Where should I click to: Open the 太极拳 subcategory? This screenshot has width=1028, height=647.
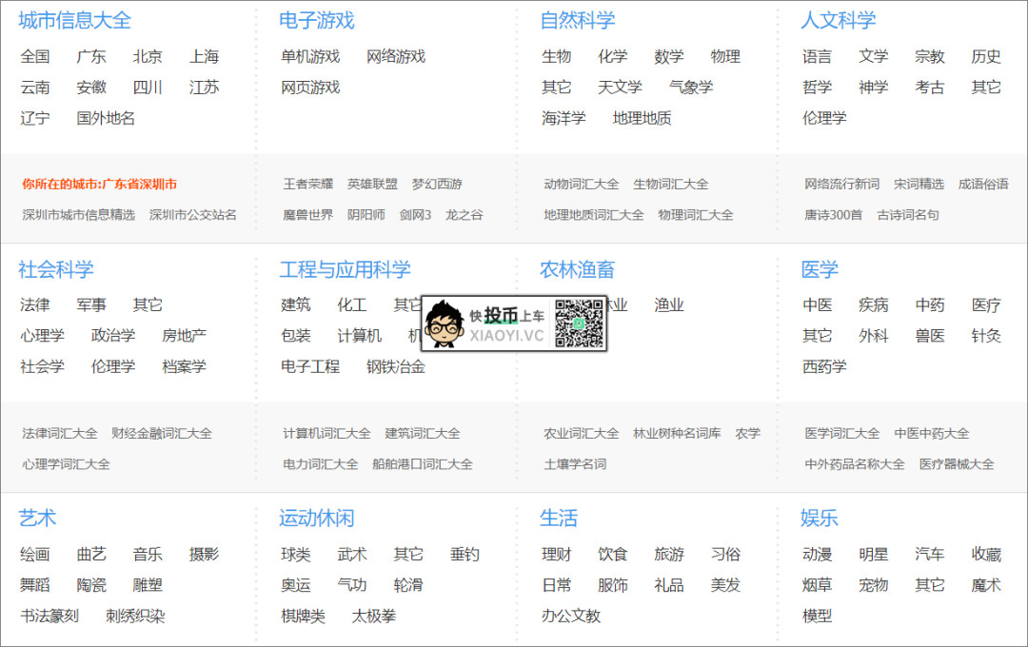coord(374,616)
